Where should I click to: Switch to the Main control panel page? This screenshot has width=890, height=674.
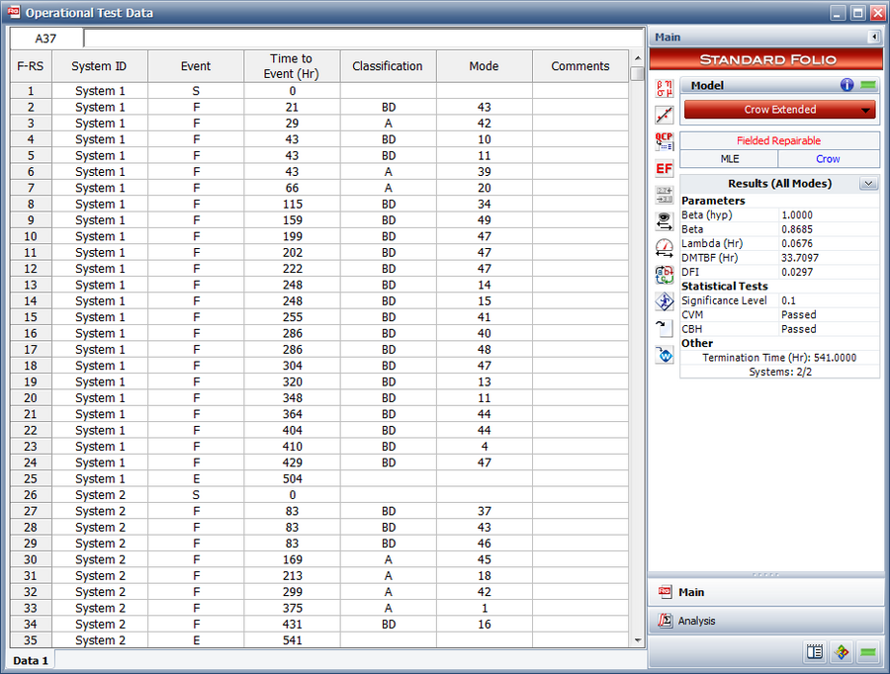coord(765,592)
